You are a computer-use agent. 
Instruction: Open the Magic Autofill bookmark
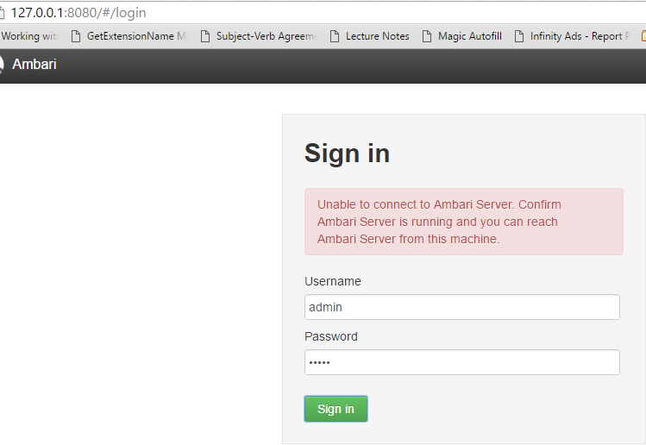coord(462,36)
